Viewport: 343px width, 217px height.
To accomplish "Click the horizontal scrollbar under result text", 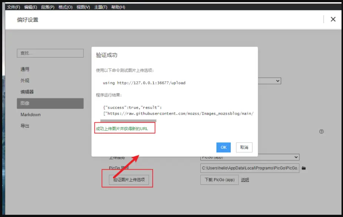I will coord(129,121).
